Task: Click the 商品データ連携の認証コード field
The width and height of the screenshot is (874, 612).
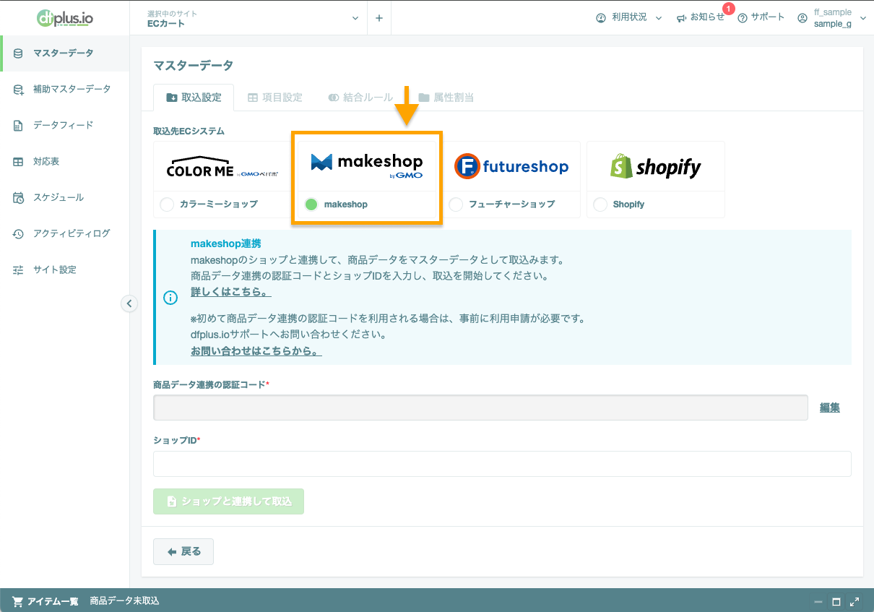Action: [480, 408]
